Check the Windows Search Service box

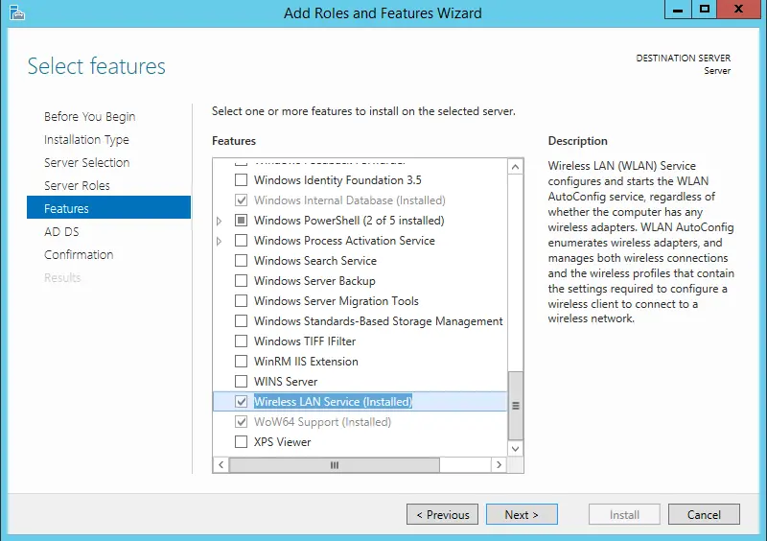click(x=242, y=261)
